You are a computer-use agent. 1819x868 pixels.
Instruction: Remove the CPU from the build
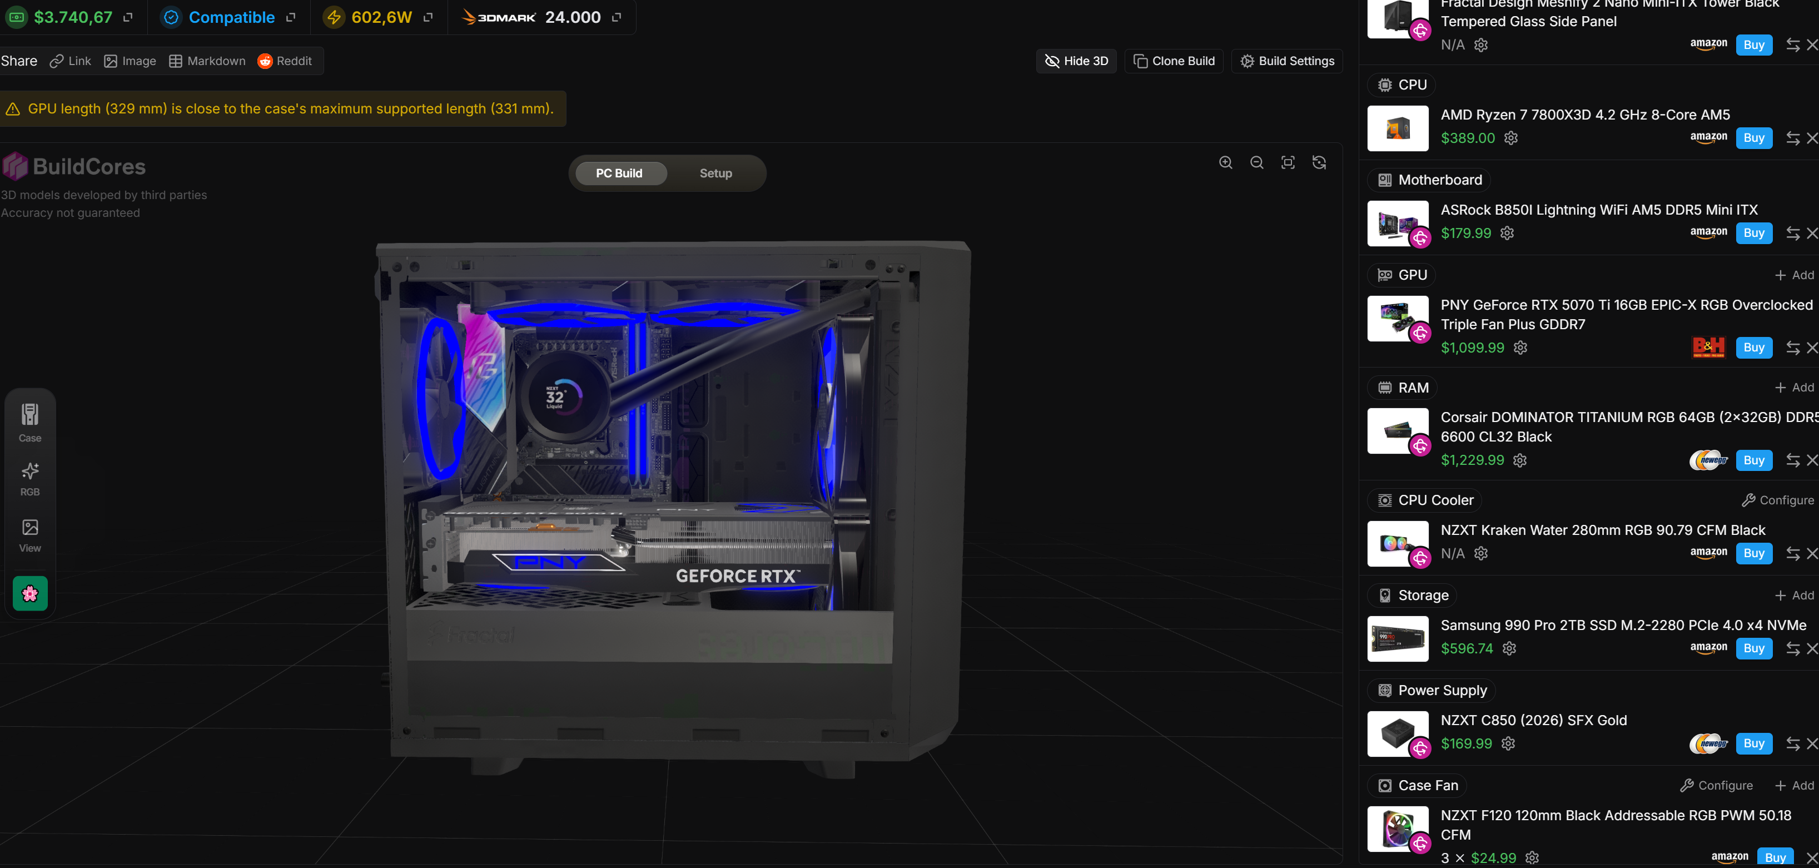1812,138
